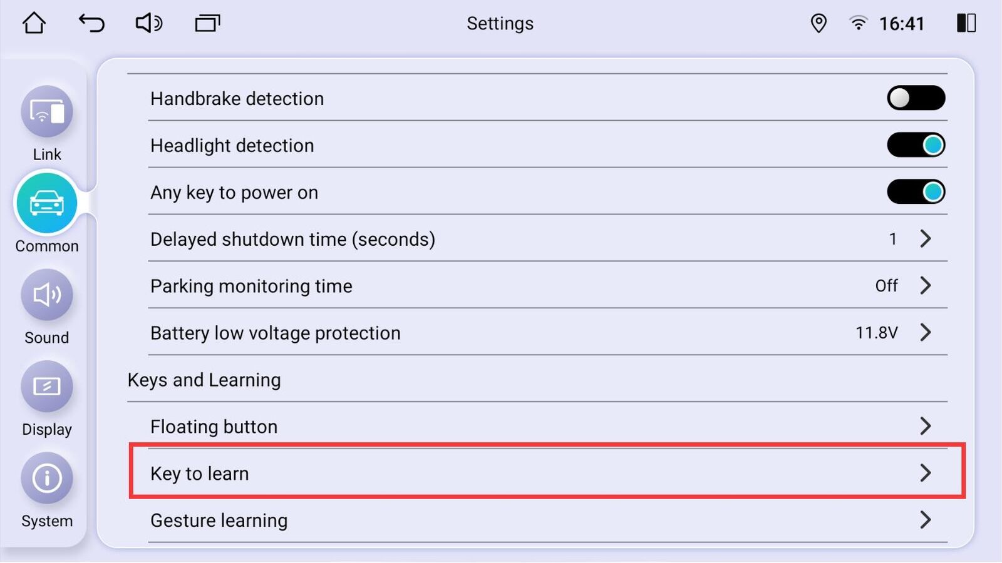Open the Floating button settings
Screen dimensions: 1002x563
coord(926,426)
